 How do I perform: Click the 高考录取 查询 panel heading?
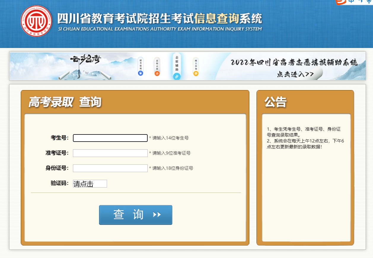pos(65,102)
